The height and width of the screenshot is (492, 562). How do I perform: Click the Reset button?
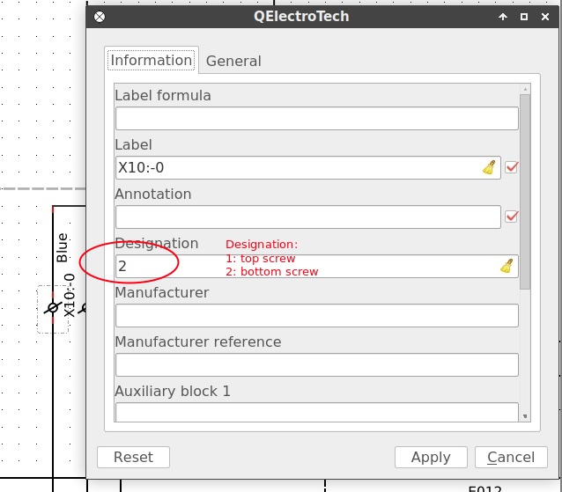pyautogui.click(x=133, y=457)
